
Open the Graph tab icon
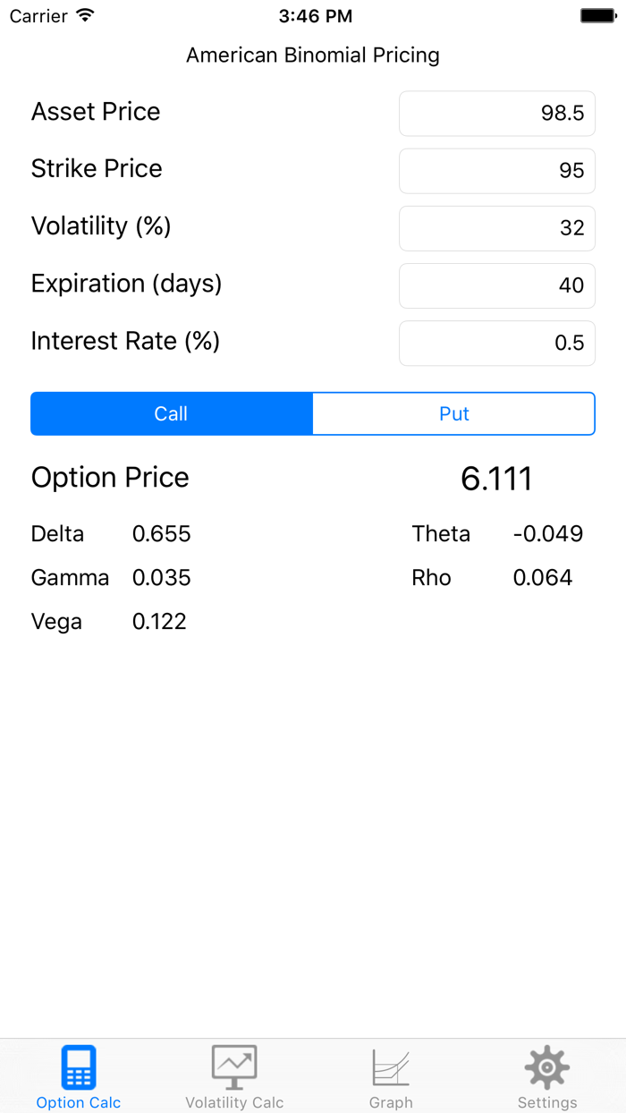click(391, 1066)
